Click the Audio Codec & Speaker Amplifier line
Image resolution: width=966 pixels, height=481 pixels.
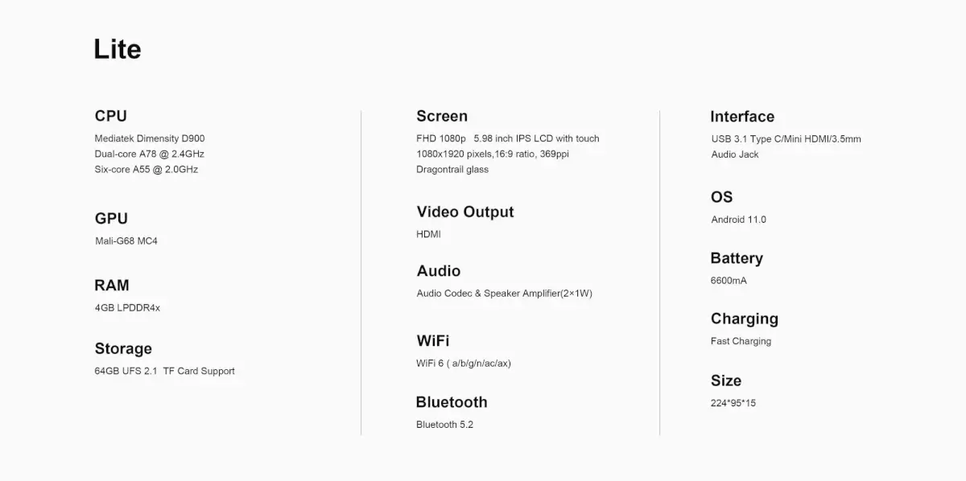point(504,293)
